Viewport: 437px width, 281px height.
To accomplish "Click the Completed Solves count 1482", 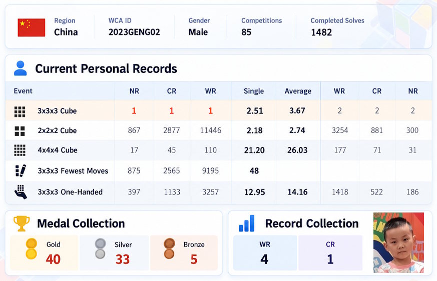I will pos(321,32).
